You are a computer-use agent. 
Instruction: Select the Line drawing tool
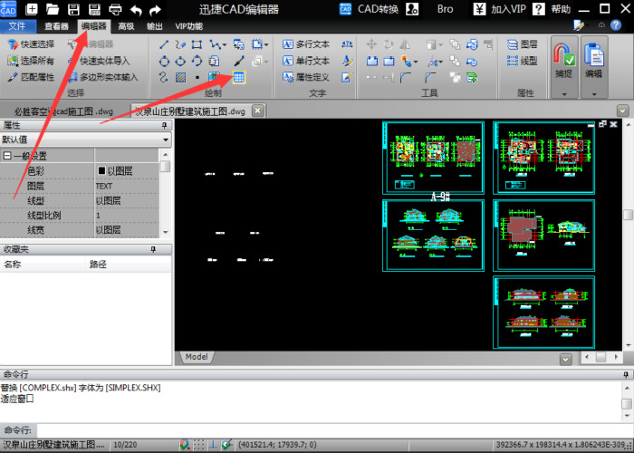(164, 44)
